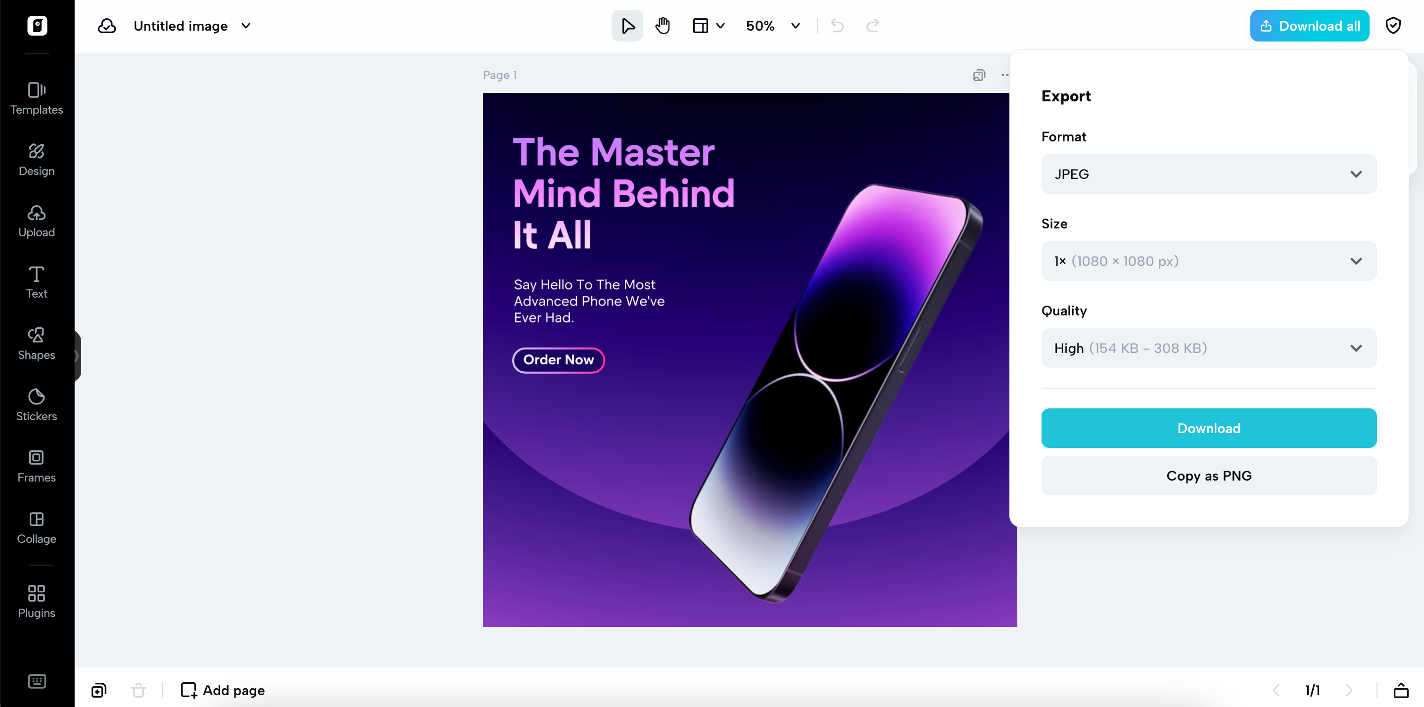Click the Collage sidebar icon
Viewport: 1424px width, 707px height.
(x=37, y=528)
